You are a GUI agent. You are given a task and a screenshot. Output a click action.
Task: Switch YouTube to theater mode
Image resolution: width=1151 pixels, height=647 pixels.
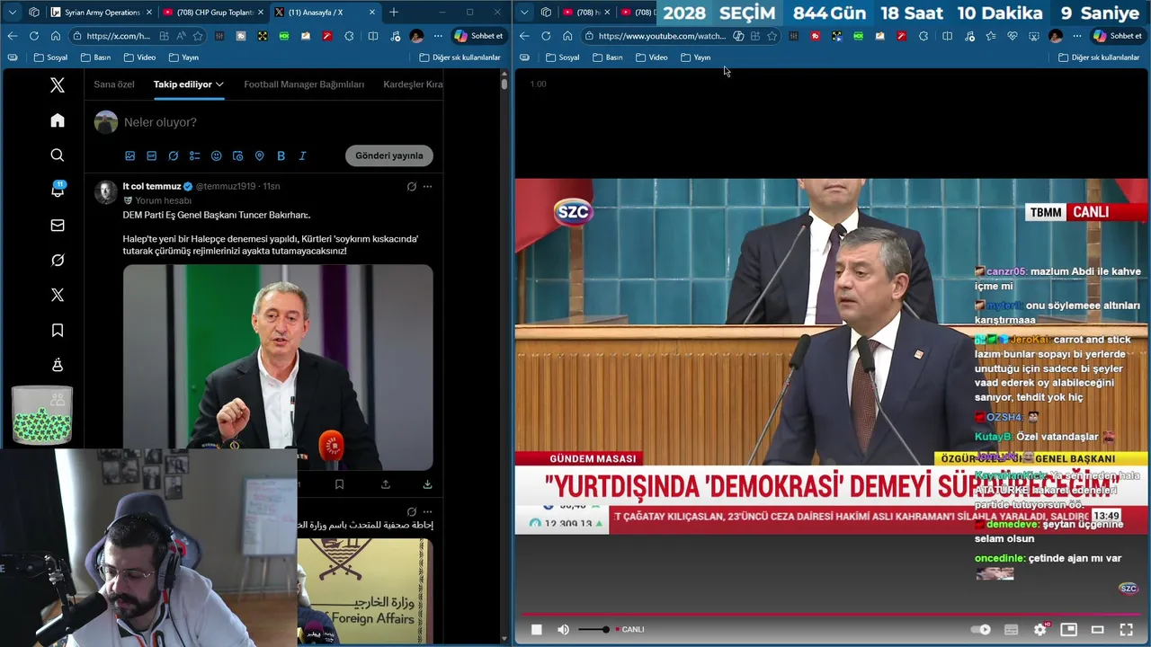pyautogui.click(x=1097, y=629)
